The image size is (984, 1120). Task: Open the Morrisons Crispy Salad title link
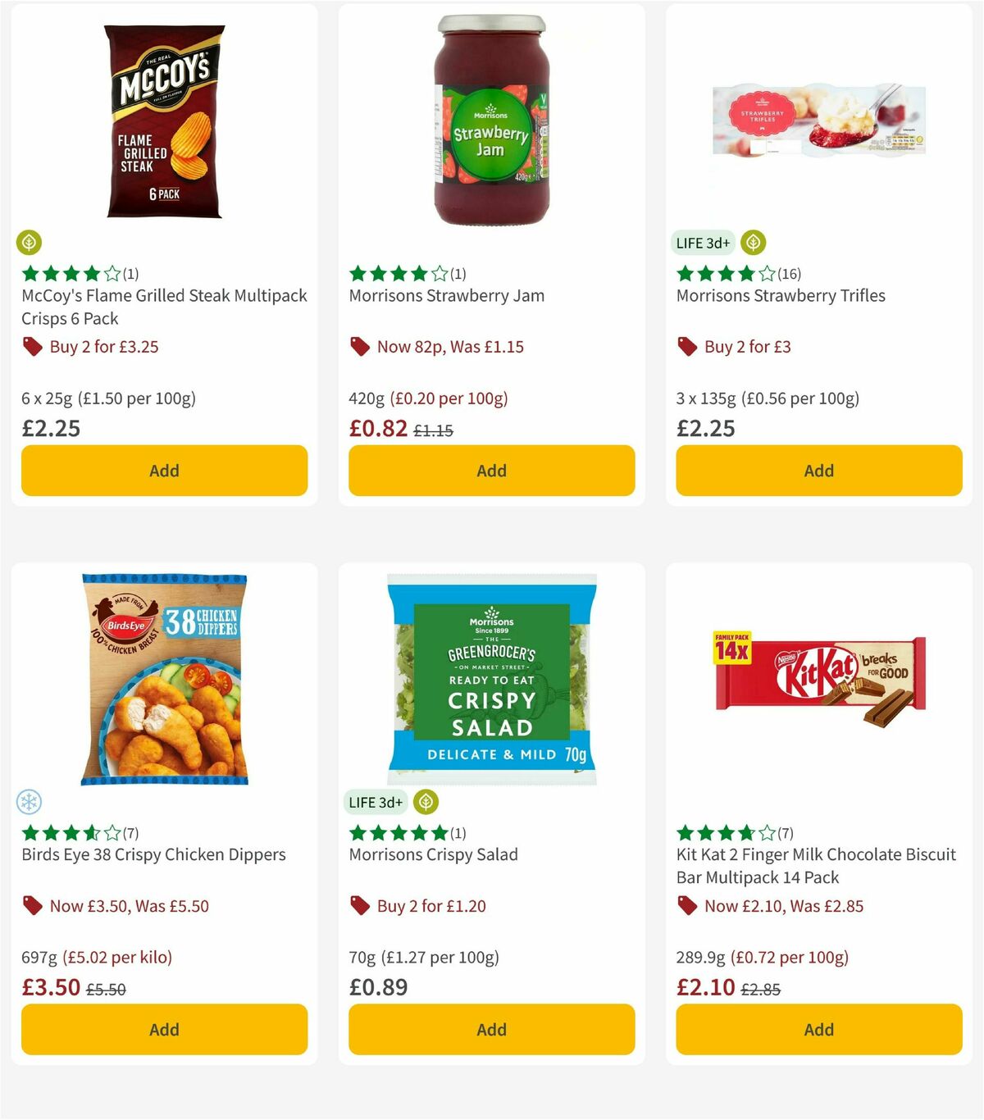434,854
